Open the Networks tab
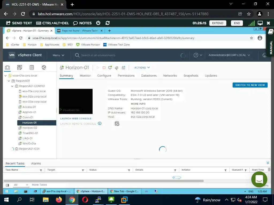The image size is (274, 205). click(x=170, y=76)
